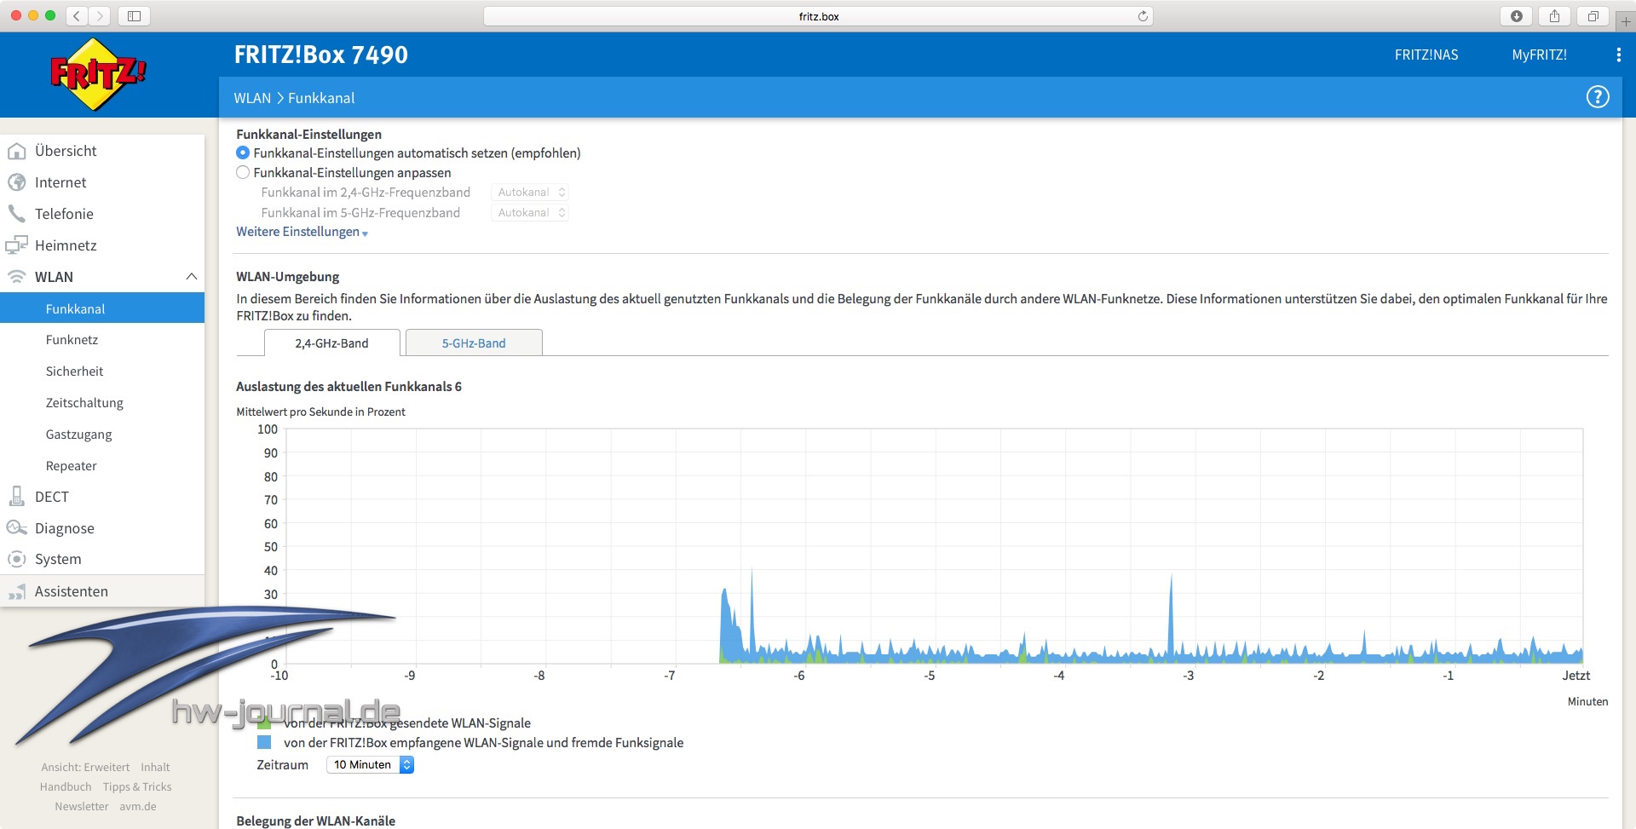Open FRITZ!NAS link
1636x829 pixels.
(1426, 55)
